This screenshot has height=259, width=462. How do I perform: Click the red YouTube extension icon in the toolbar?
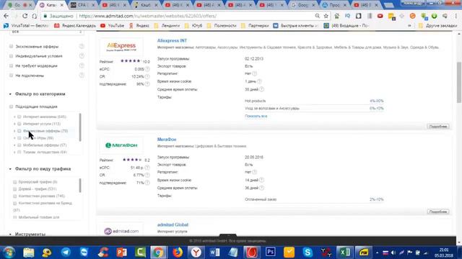[380, 16]
